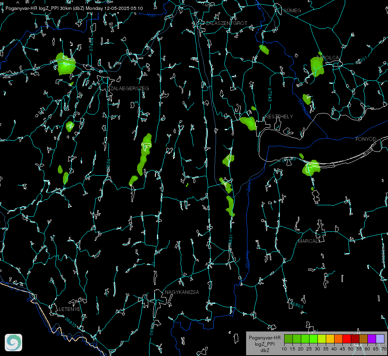Click the 60–65 dBZ purple swatch
Viewport: 388px width, 356px height.
[372, 339]
